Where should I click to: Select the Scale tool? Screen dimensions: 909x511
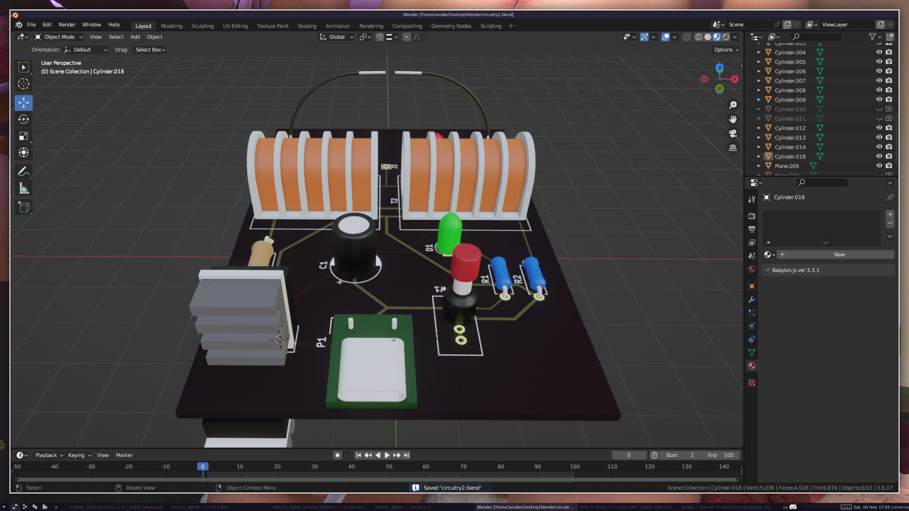tap(24, 136)
